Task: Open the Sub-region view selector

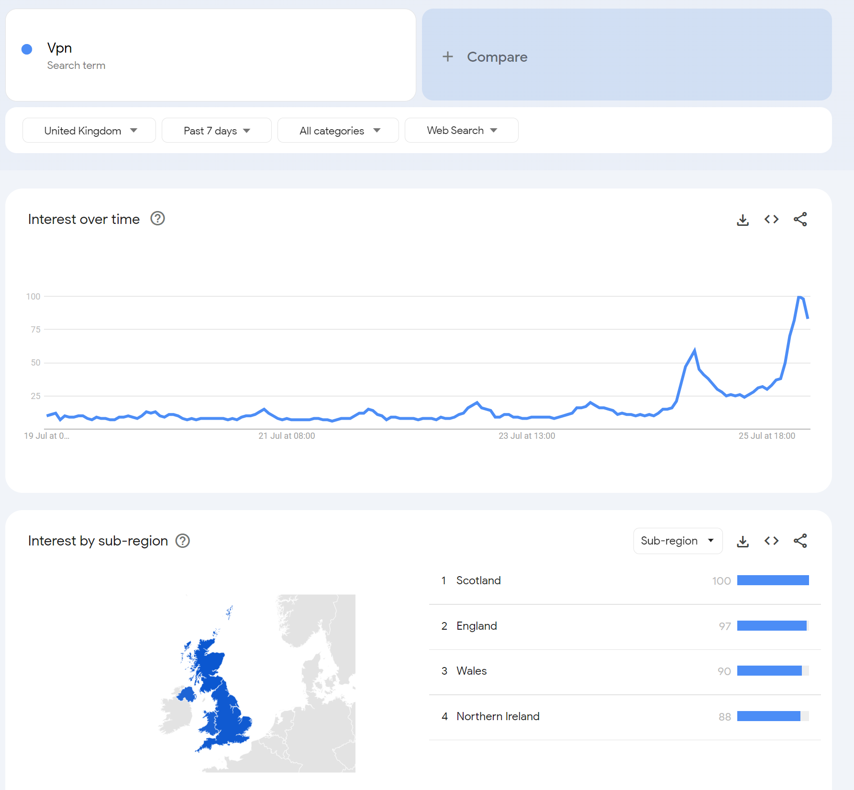Action: pos(678,541)
